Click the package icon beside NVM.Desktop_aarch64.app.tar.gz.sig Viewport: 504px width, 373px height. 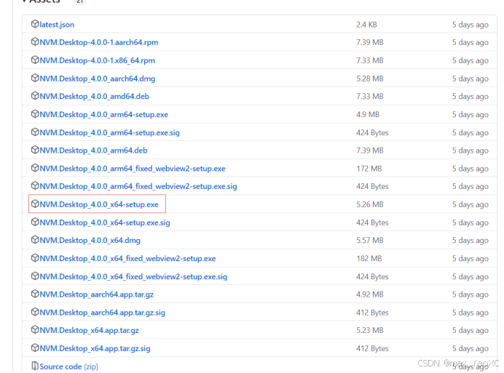(35, 312)
